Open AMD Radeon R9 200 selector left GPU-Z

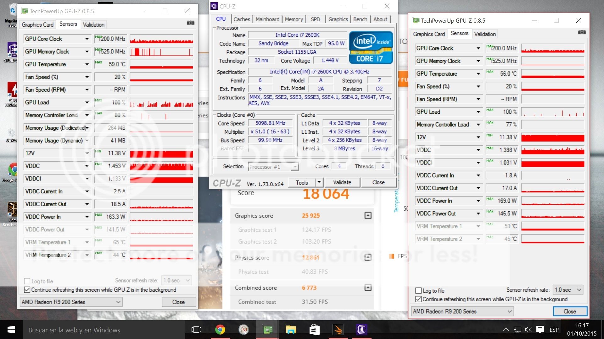pyautogui.click(x=71, y=302)
